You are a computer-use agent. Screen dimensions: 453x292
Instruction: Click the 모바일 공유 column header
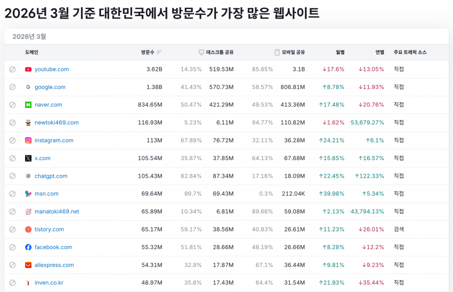click(x=293, y=52)
